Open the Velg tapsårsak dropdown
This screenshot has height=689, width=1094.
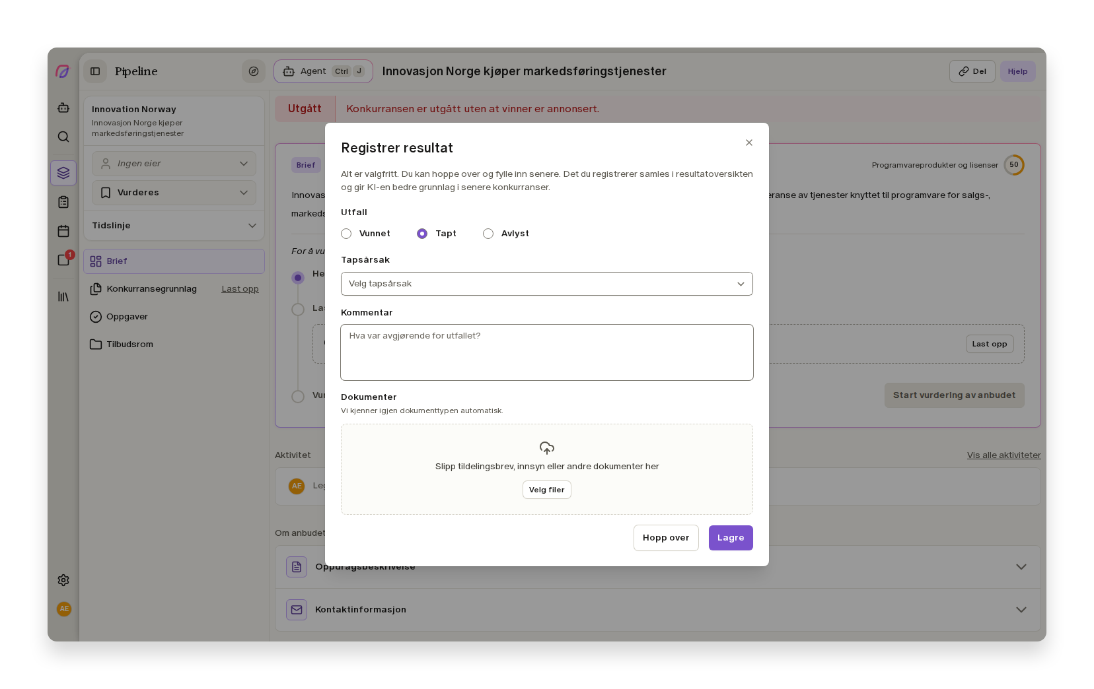coord(547,284)
